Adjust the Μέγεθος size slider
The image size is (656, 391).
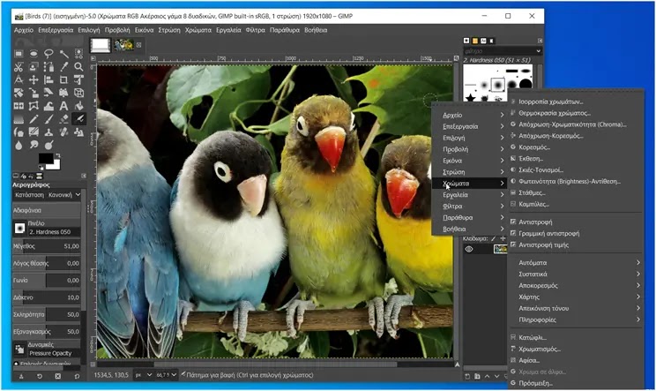[x=47, y=246]
